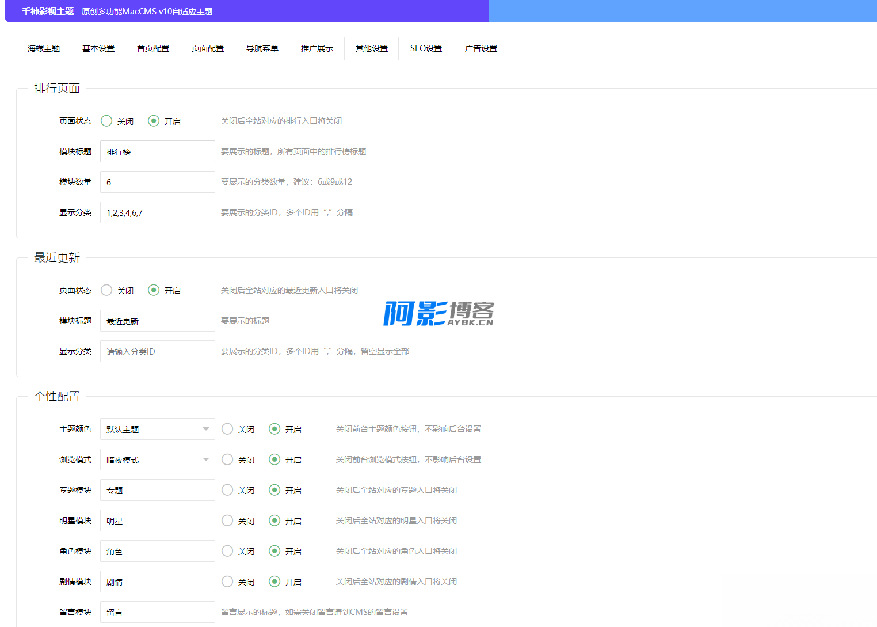Open the 推广展示 tab
Viewport: 877px width, 627px height.
[317, 48]
